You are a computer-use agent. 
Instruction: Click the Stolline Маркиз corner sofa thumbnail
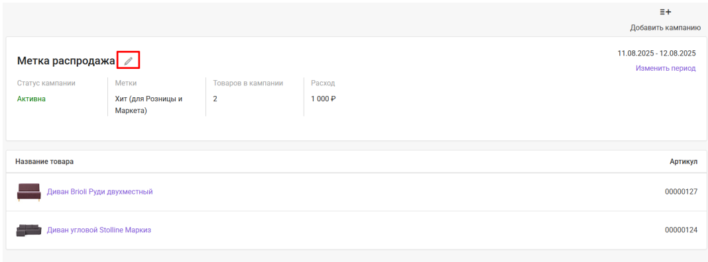point(29,230)
